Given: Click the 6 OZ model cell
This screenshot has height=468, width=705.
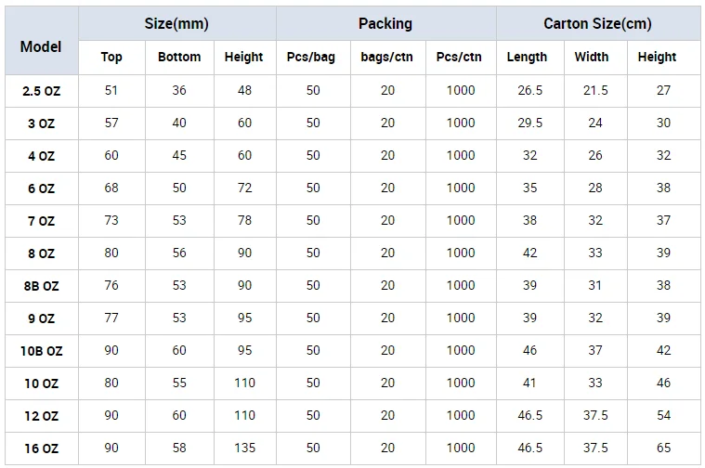Looking at the screenshot, I should click(x=41, y=188).
